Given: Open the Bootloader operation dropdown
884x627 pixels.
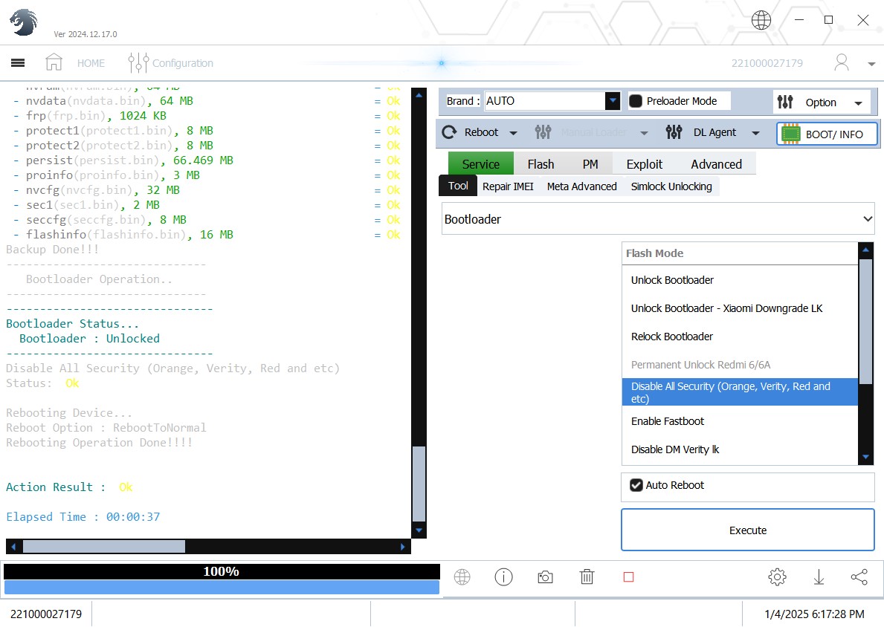Looking at the screenshot, I should [658, 219].
